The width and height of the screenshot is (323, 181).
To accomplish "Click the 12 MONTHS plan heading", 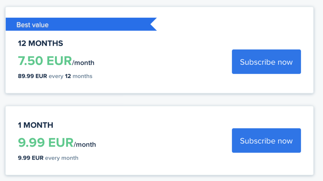I will 40,44.
